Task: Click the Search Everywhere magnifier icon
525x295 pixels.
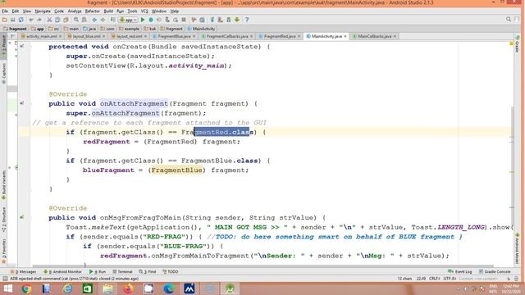Action: pos(509,20)
